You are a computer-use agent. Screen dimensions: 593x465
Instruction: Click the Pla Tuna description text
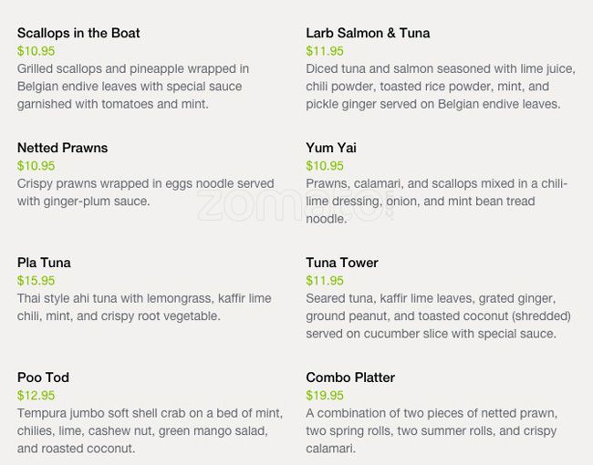click(144, 307)
